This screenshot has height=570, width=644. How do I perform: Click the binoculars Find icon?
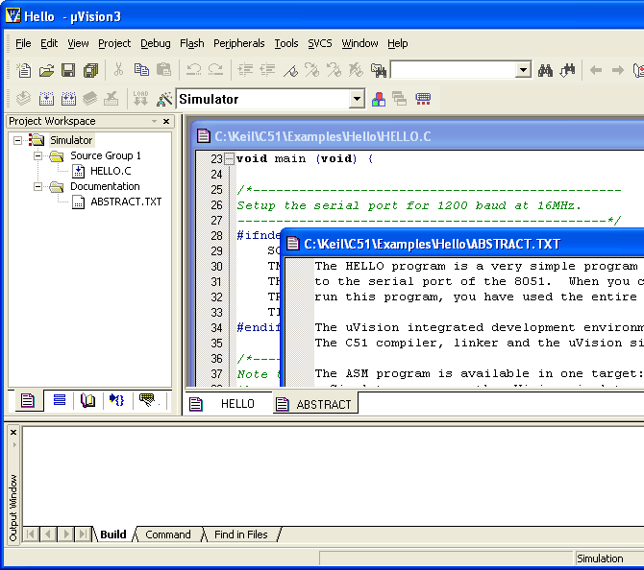click(545, 71)
